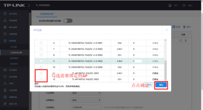Open 行为管控 via its sidebar icon

(x=5, y=70)
